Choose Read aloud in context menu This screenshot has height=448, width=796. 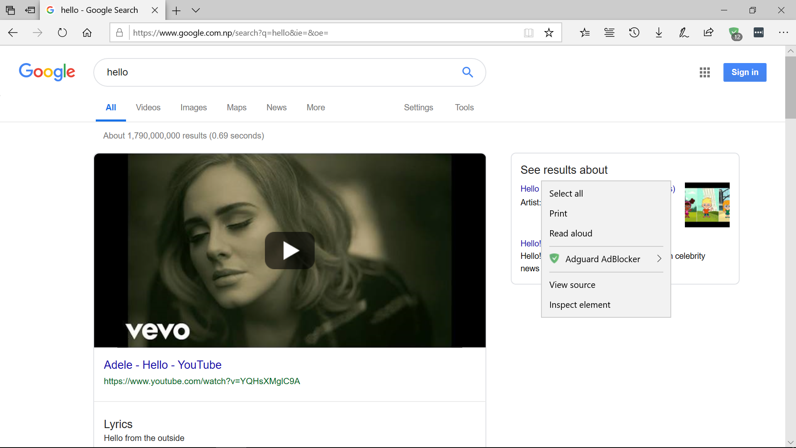point(606,234)
